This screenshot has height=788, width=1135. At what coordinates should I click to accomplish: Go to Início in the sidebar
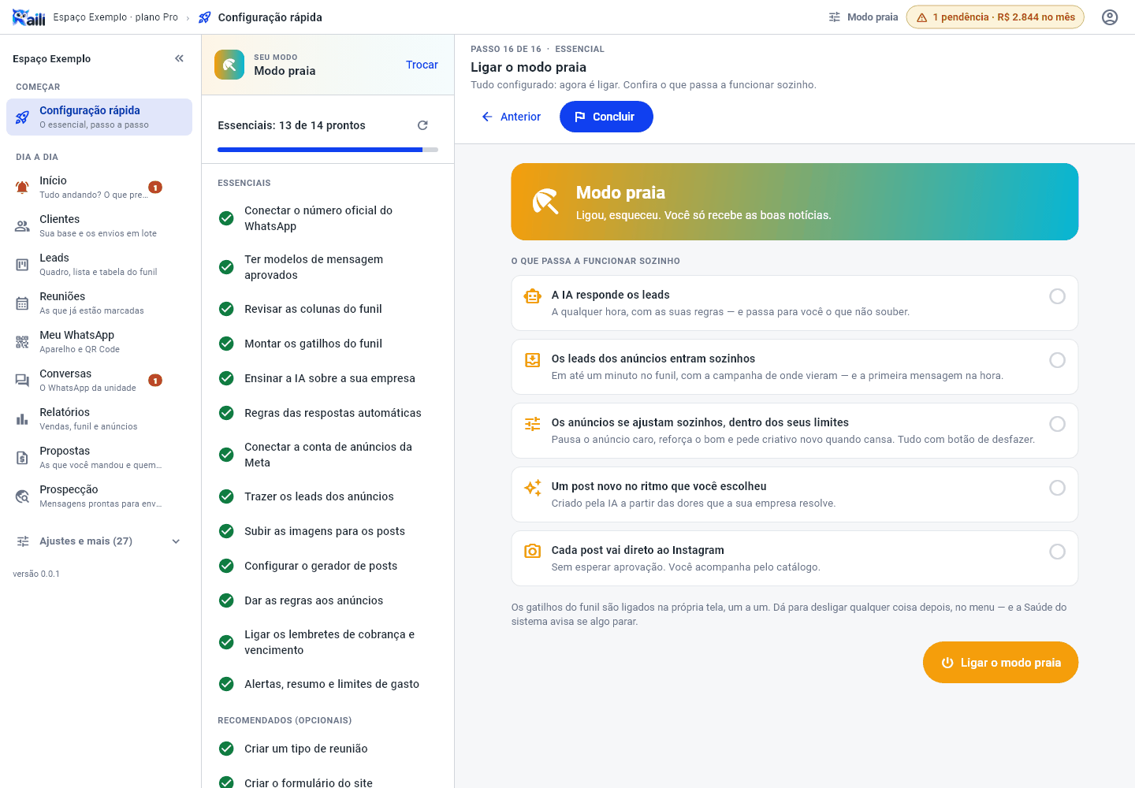(99, 188)
